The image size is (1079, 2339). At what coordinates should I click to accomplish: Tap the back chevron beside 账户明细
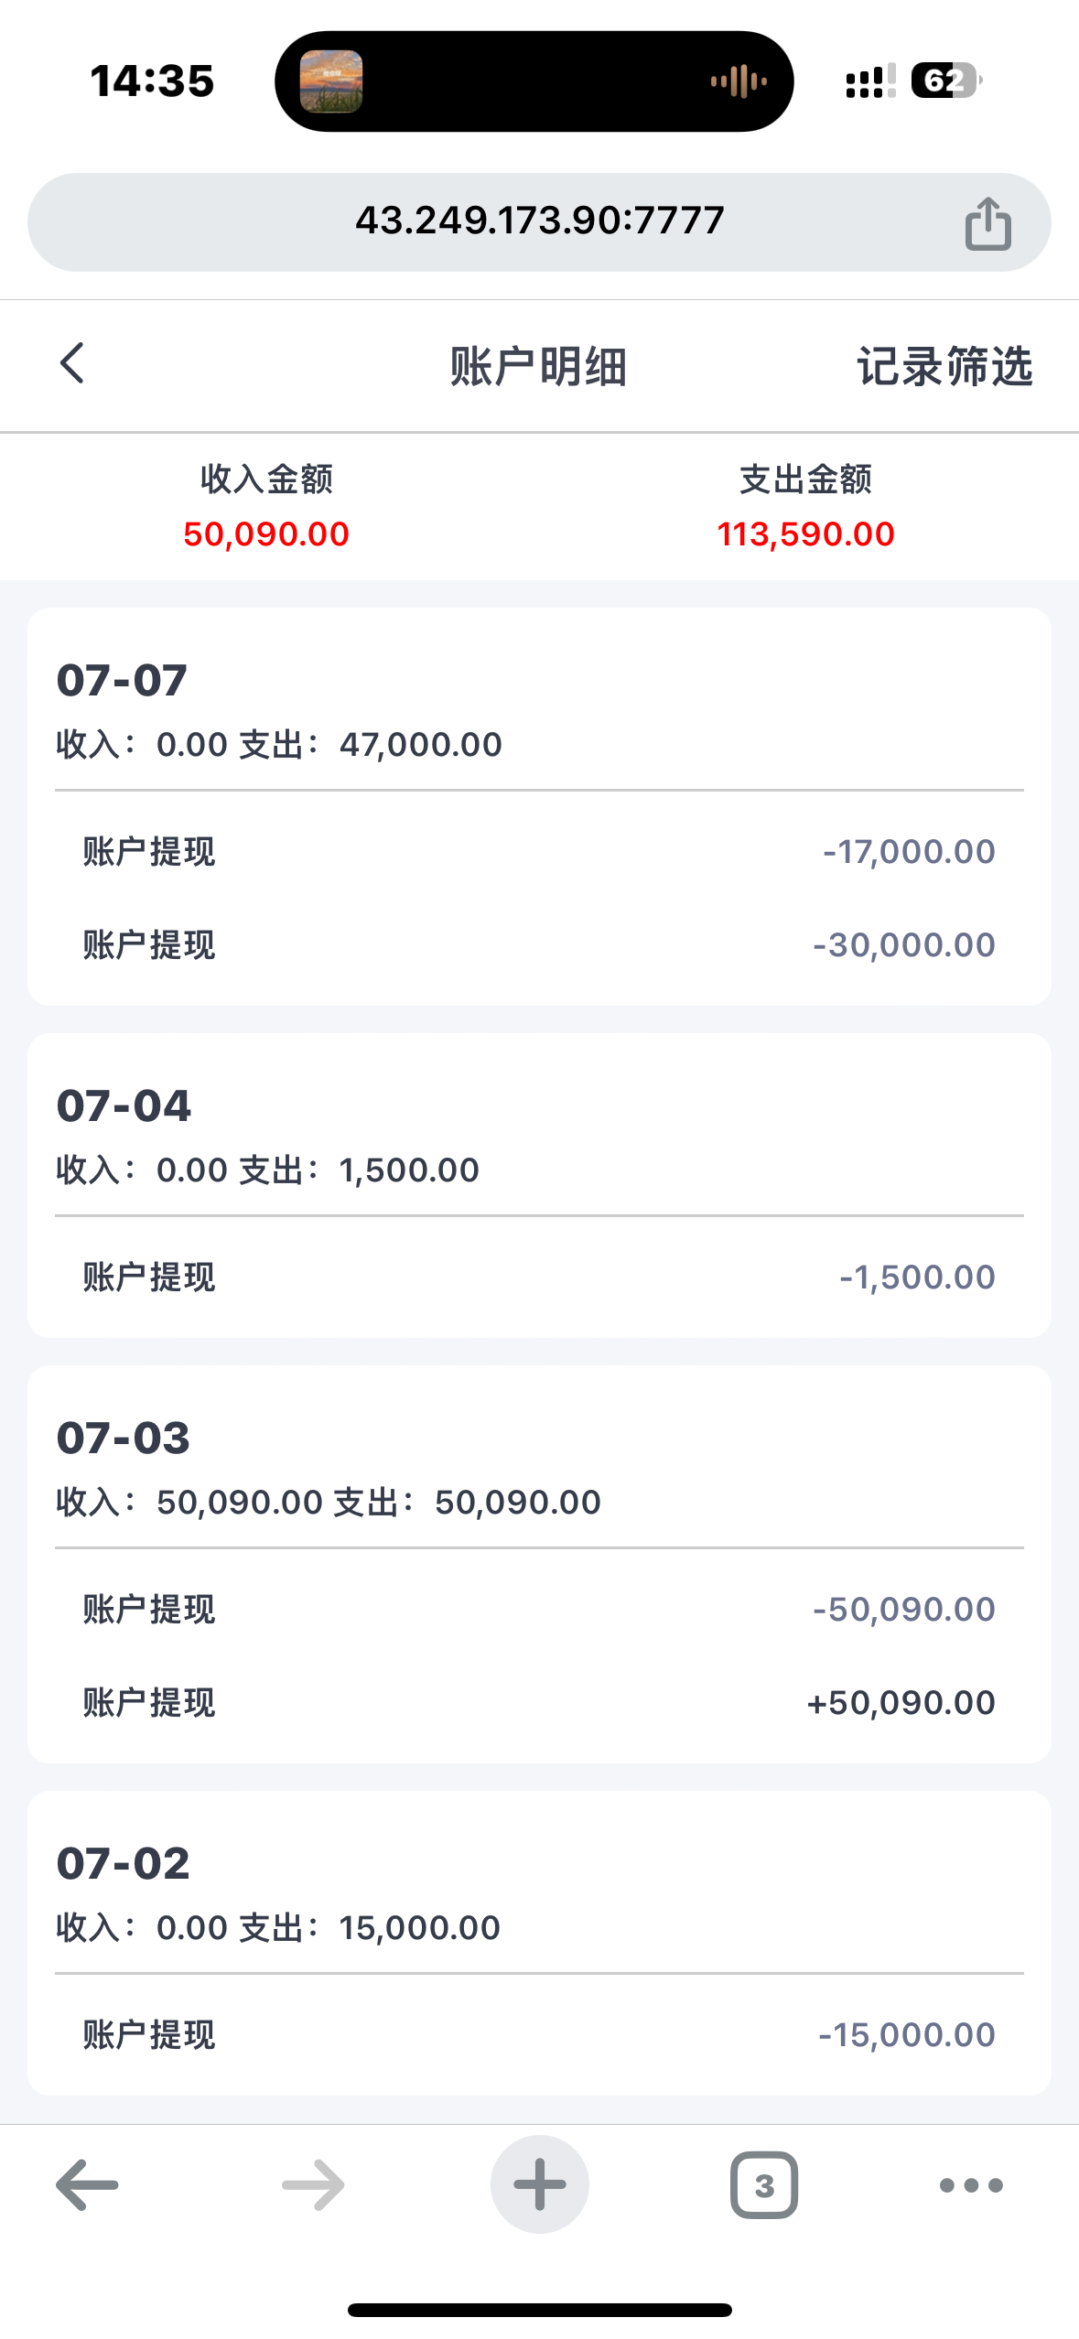pos(72,364)
